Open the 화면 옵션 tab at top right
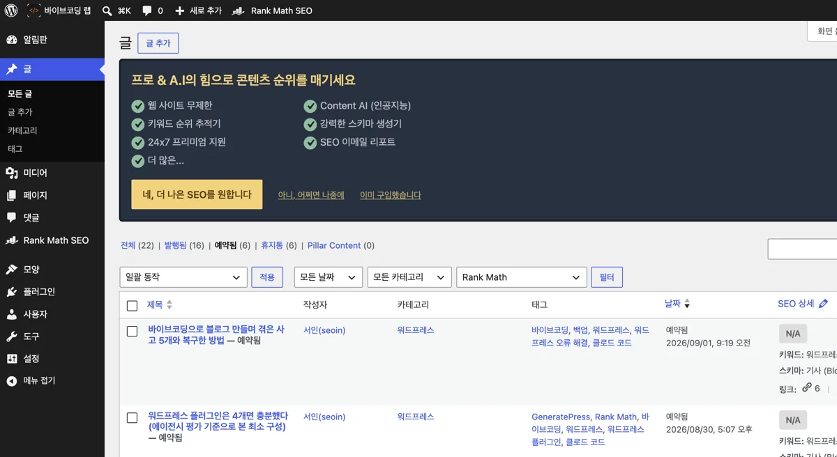The image size is (837, 457). 822,31
